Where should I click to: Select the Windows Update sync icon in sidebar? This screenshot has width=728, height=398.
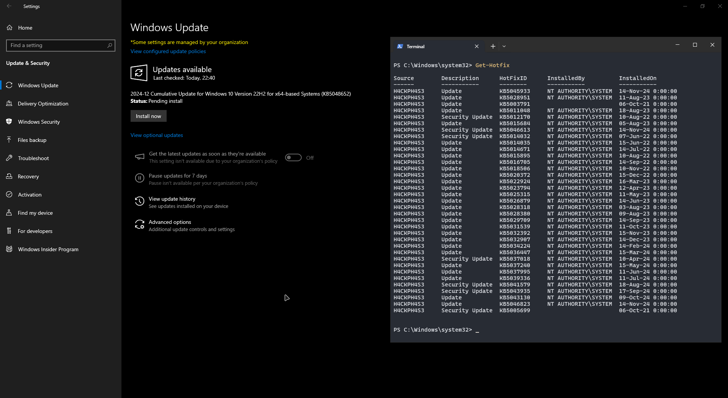pos(9,85)
